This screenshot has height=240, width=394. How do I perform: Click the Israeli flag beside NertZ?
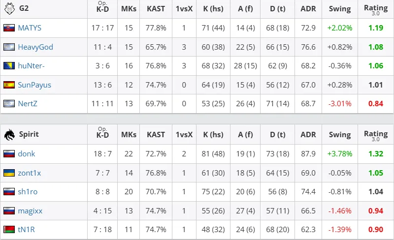(9, 103)
